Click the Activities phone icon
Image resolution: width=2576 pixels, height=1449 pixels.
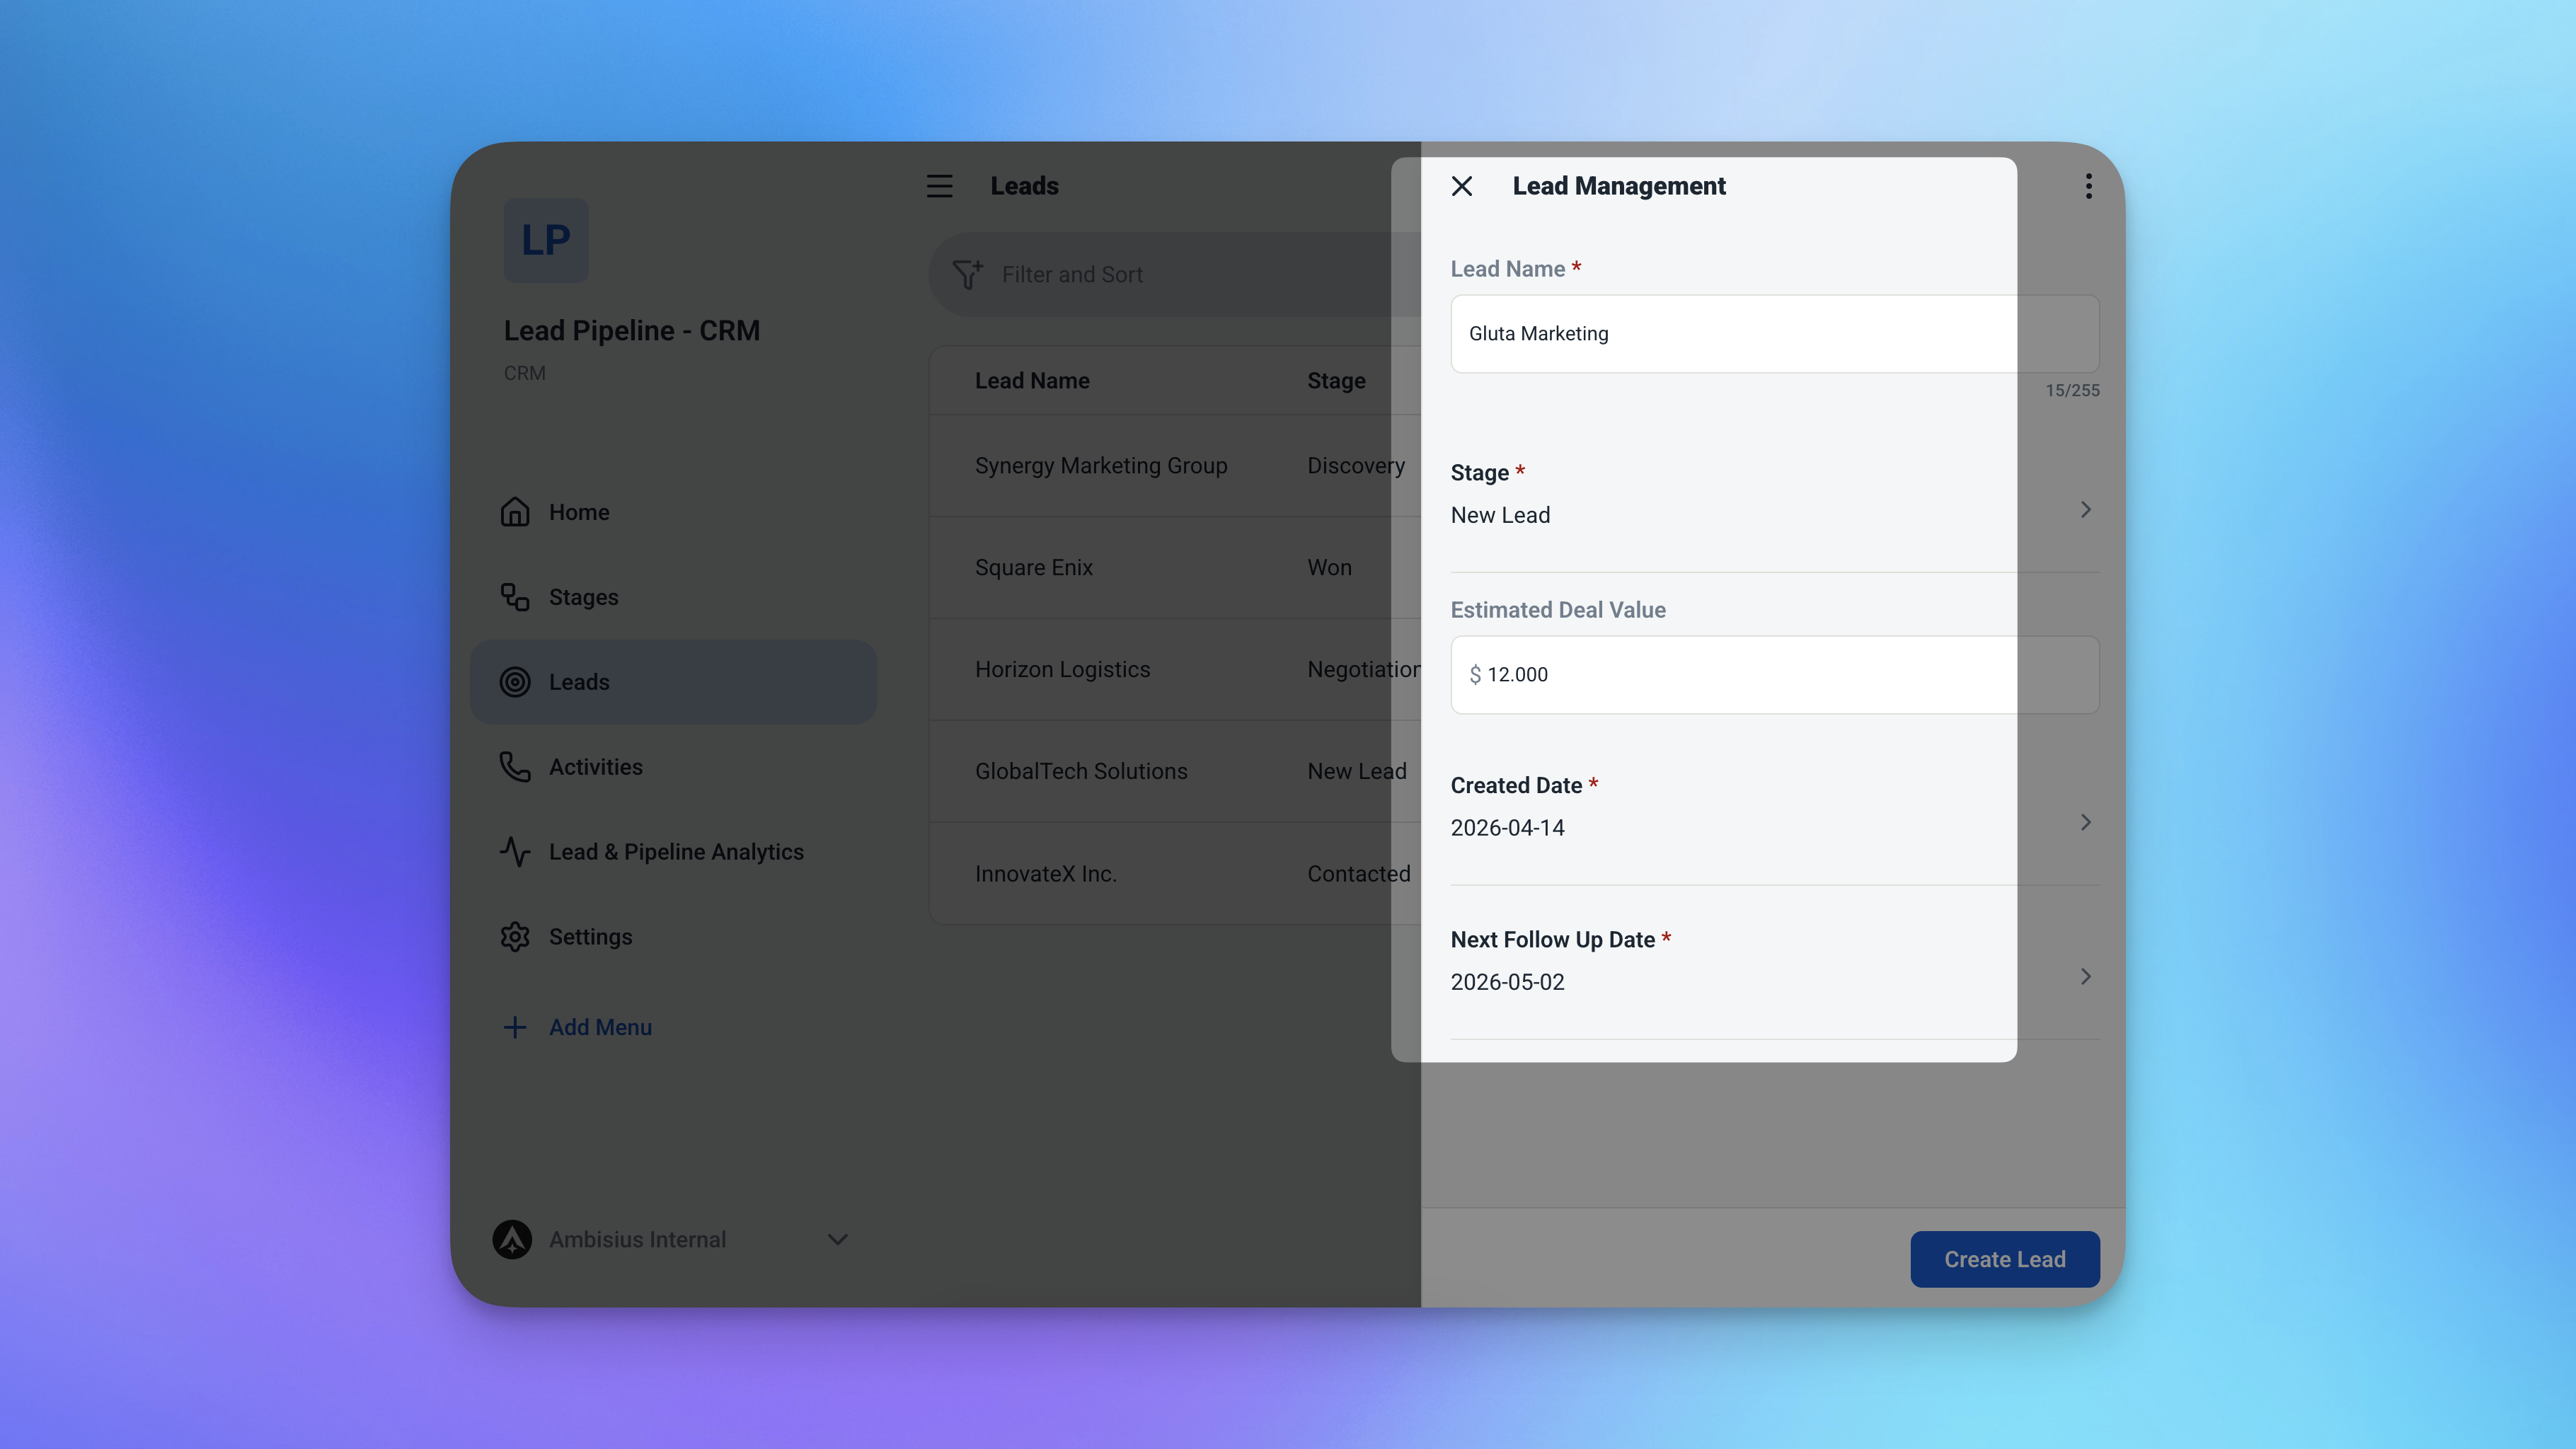[515, 767]
